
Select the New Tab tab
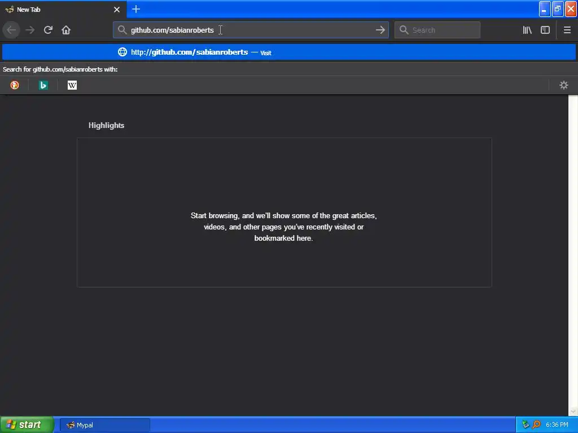(63, 9)
